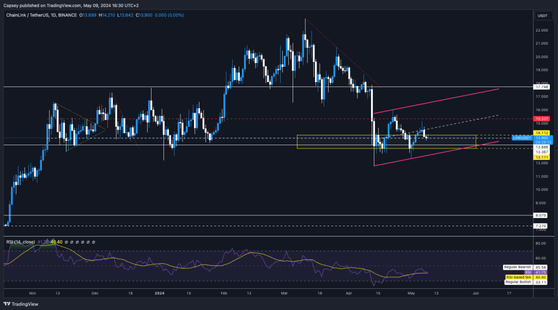The height and width of the screenshot is (310, 558).
Task: Click the 20.000 price axis tick
Action: (x=542, y=57)
